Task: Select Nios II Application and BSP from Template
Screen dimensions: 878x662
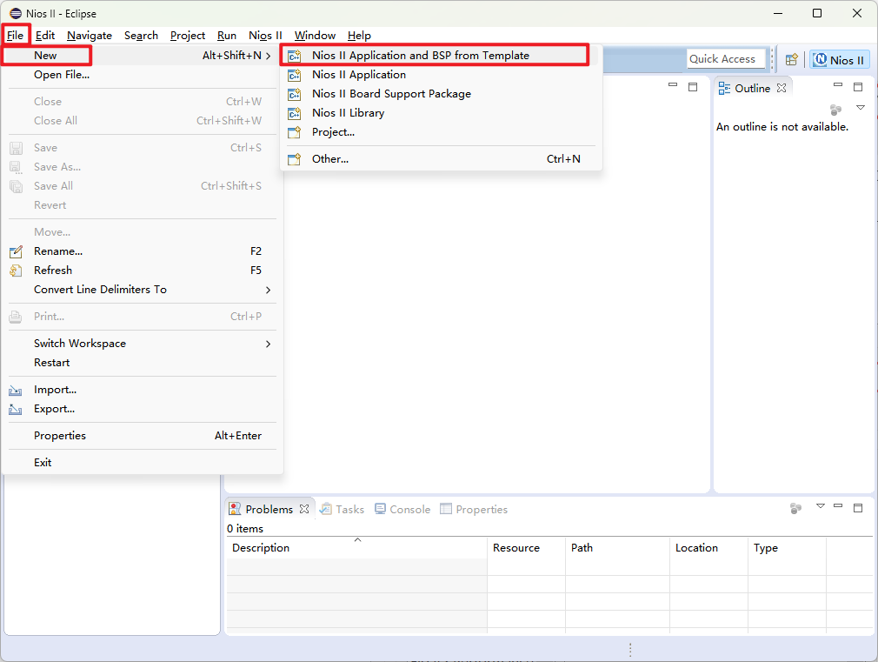Action: click(441, 56)
